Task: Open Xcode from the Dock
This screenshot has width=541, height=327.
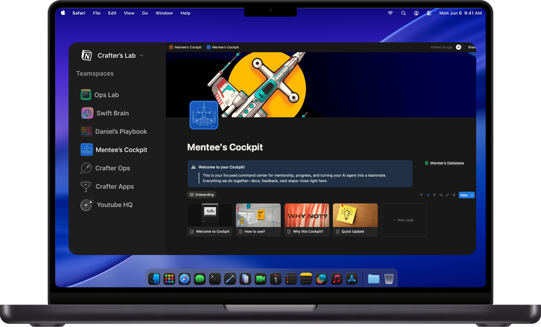Action: tap(230, 279)
